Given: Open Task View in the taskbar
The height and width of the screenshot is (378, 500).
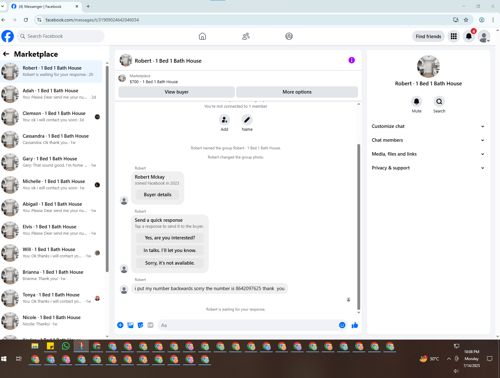Looking at the screenshot, I should point(19,359).
